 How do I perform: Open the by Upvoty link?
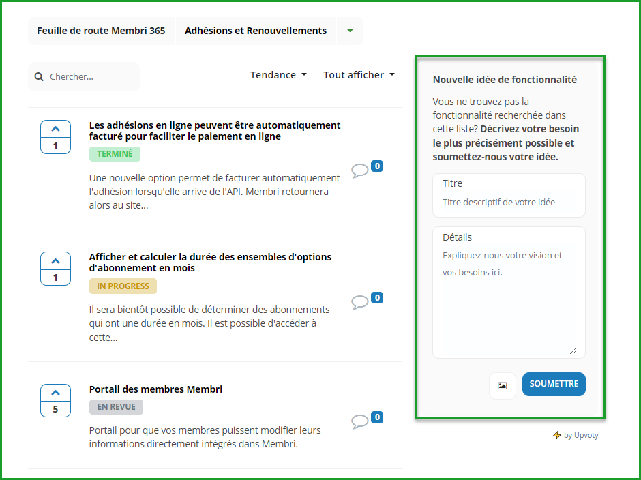coord(581,435)
